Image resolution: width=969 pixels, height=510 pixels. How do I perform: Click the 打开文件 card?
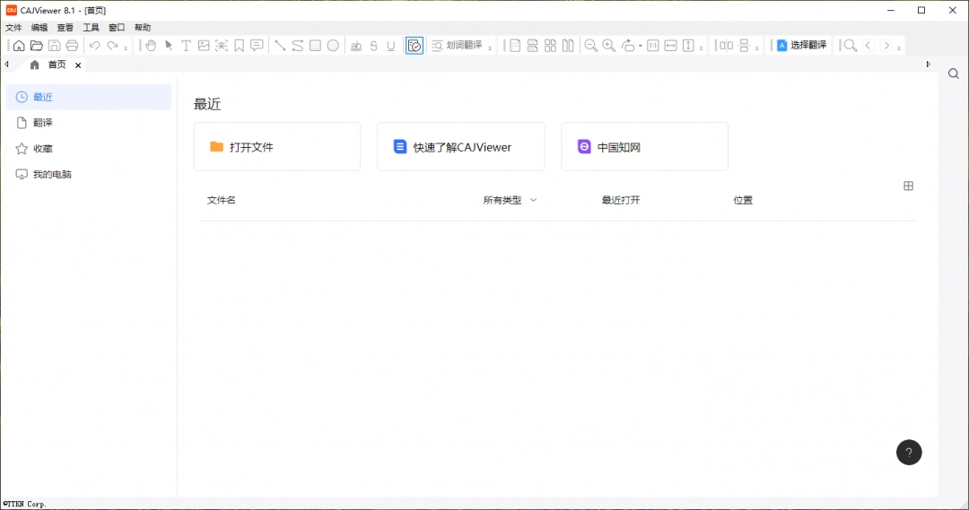[277, 147]
